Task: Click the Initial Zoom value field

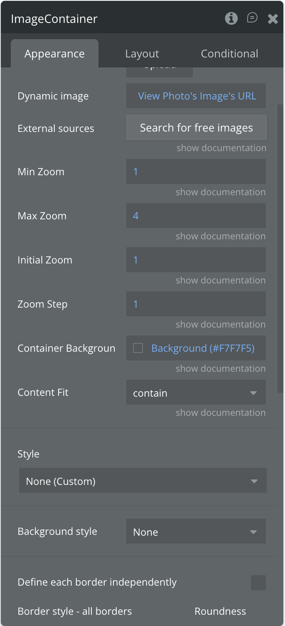Action: pos(196,260)
